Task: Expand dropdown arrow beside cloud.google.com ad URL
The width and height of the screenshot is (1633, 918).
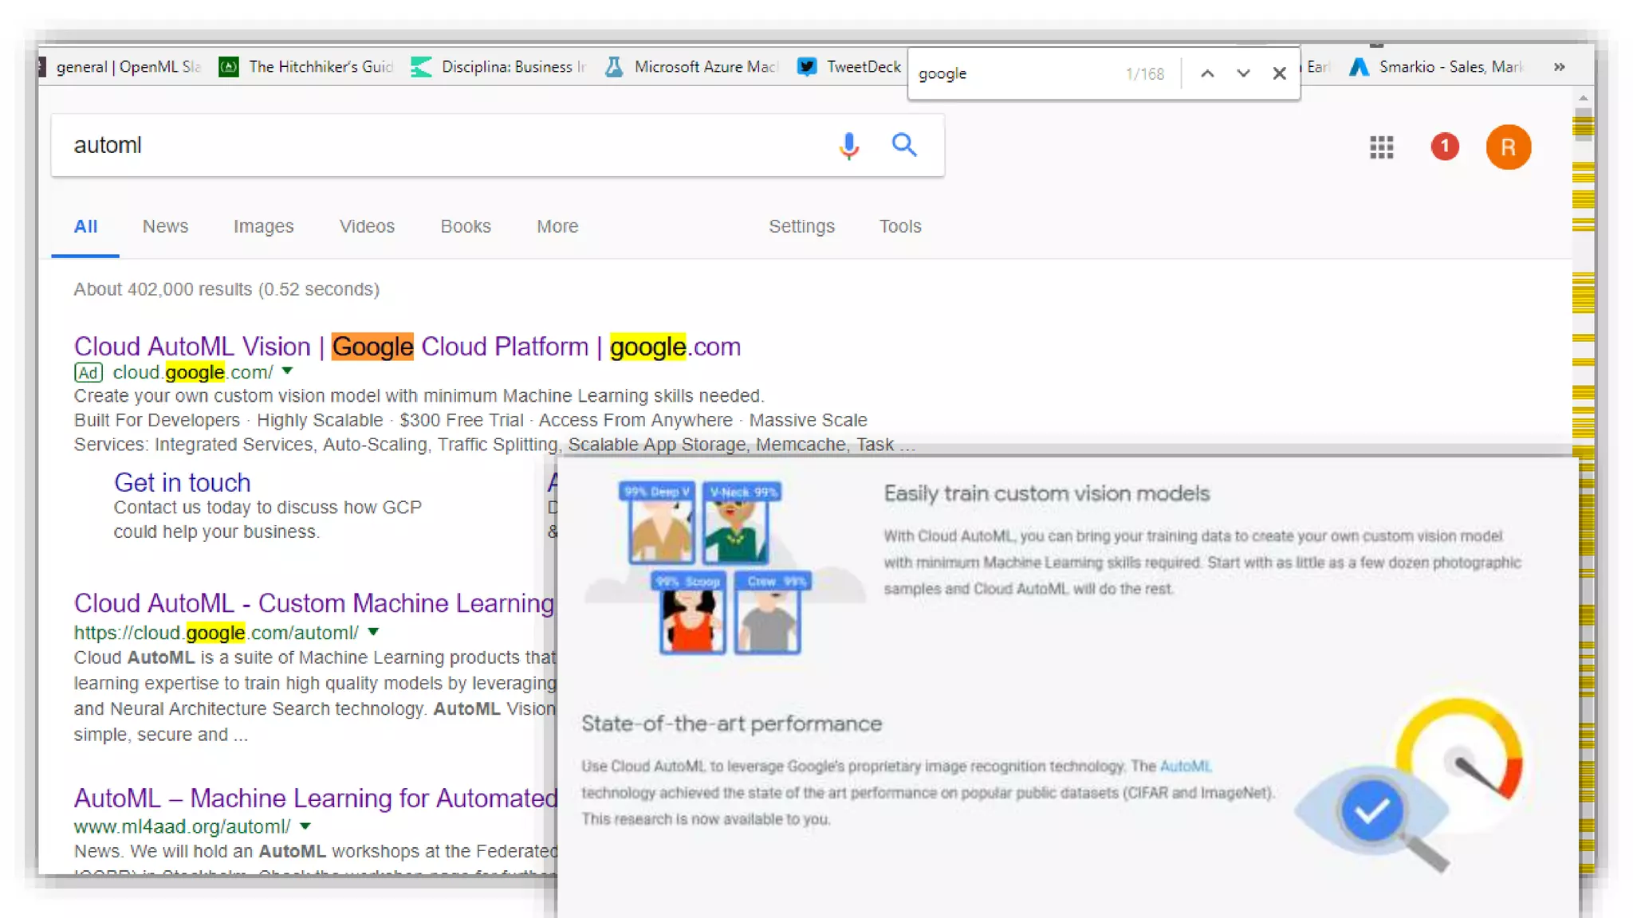Action: click(288, 371)
